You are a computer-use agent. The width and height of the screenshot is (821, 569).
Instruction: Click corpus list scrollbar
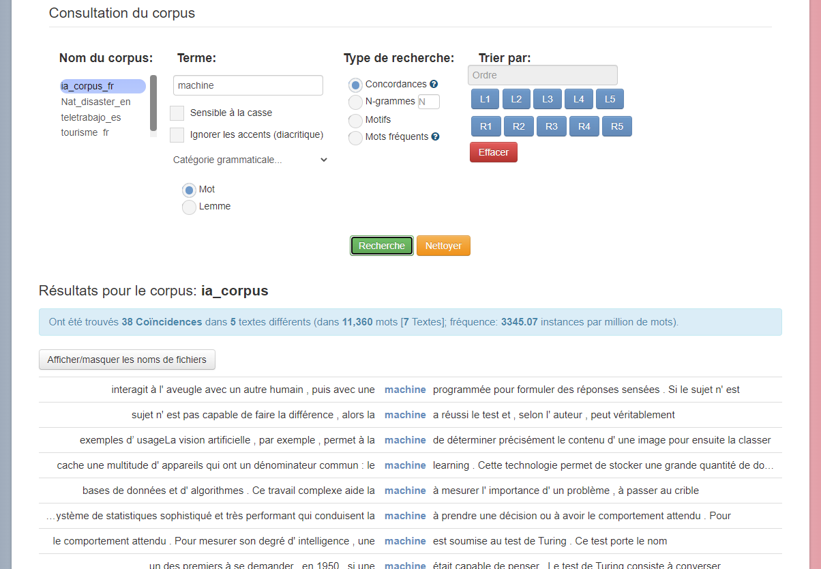(153, 102)
